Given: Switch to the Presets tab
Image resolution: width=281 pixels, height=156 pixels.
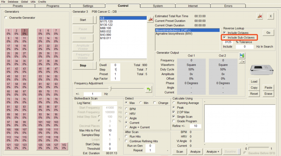Looking at the screenshot, I should coord(18,6).
